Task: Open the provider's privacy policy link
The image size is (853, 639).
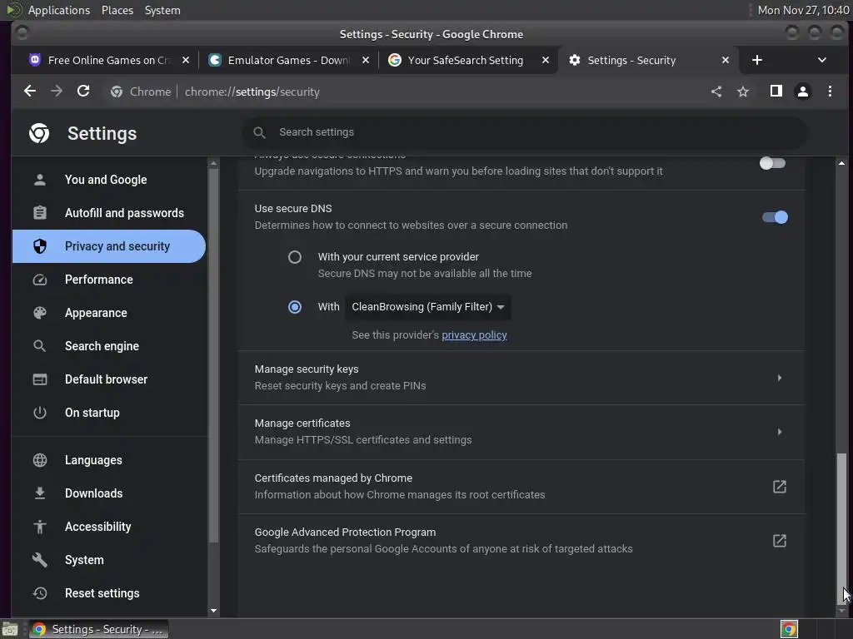Action: click(x=474, y=335)
